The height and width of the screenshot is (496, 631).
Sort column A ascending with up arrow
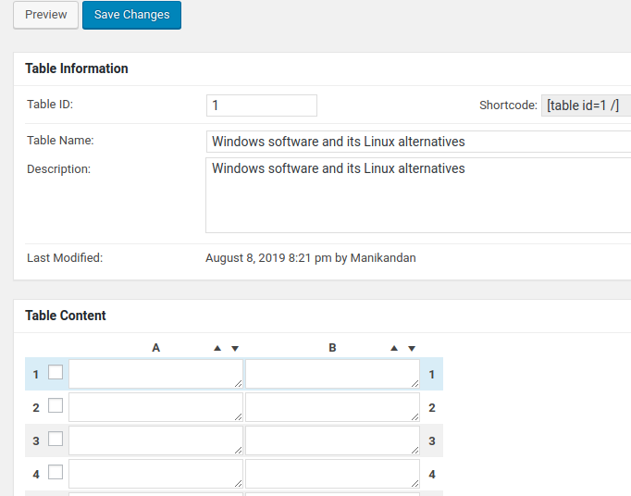point(217,348)
